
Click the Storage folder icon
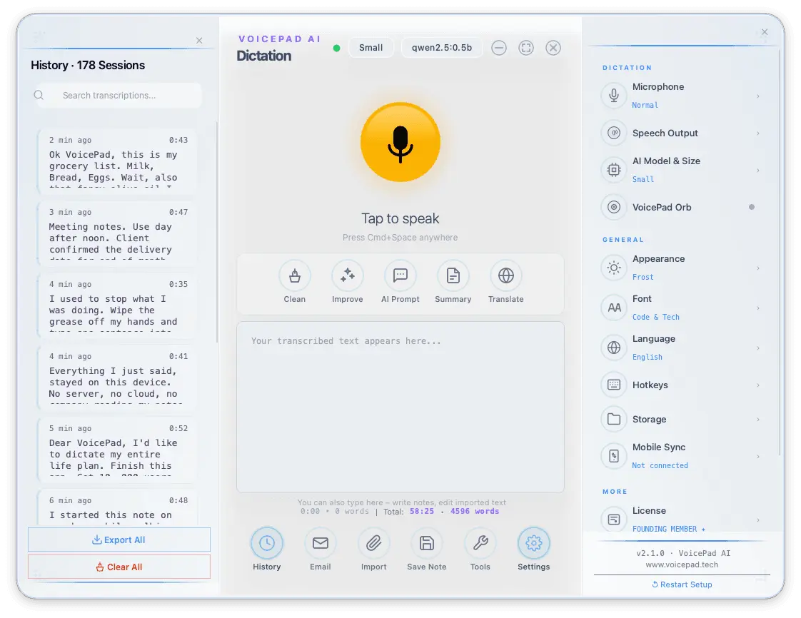[x=613, y=419]
